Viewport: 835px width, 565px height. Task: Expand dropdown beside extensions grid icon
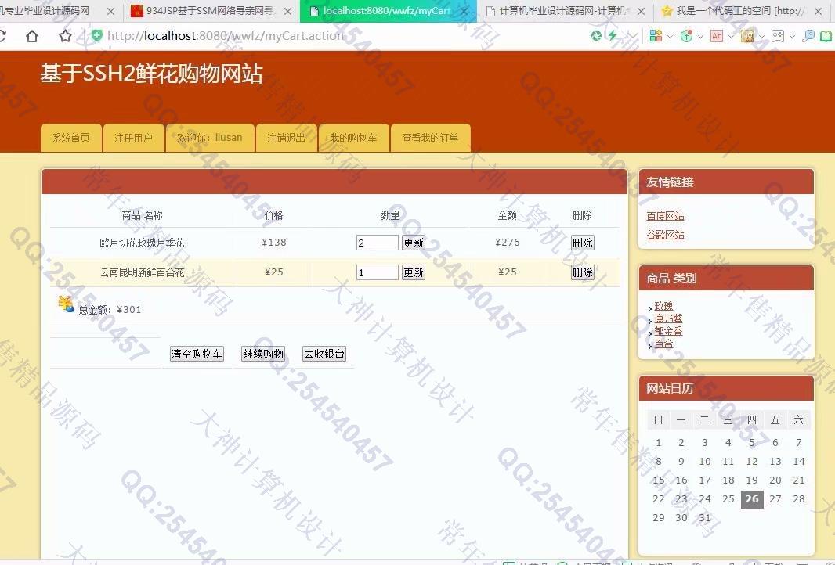click(670, 36)
